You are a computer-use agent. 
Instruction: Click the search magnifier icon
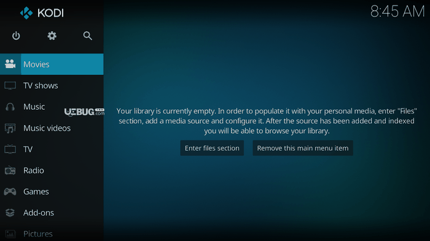click(87, 36)
